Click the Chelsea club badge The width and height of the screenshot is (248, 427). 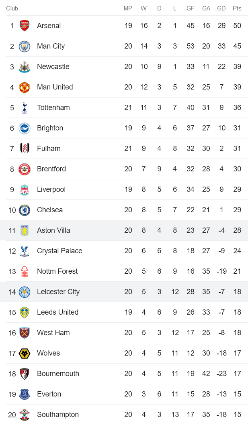(25, 210)
